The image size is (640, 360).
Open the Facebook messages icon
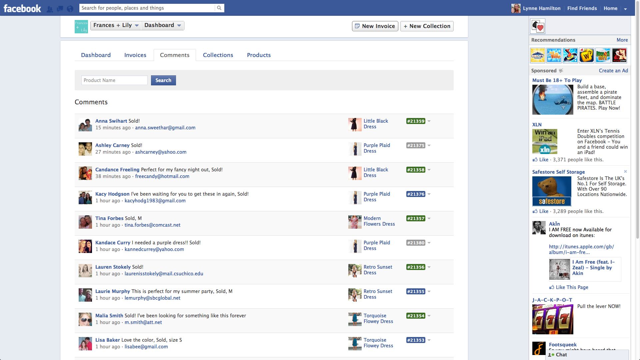pyautogui.click(x=60, y=9)
